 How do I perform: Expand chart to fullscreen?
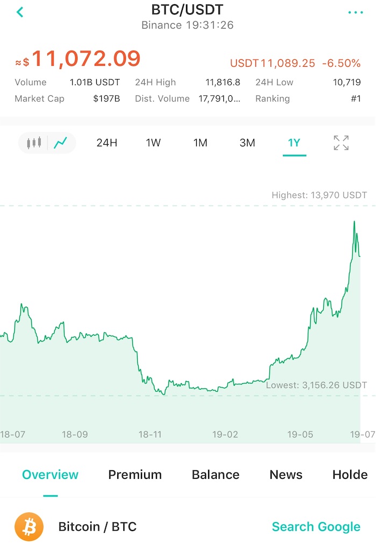coord(341,143)
